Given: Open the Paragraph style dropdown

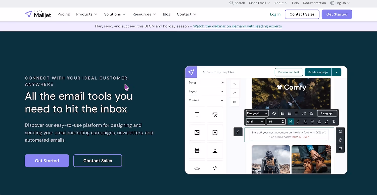Looking at the screenshot, I should click(257, 113).
